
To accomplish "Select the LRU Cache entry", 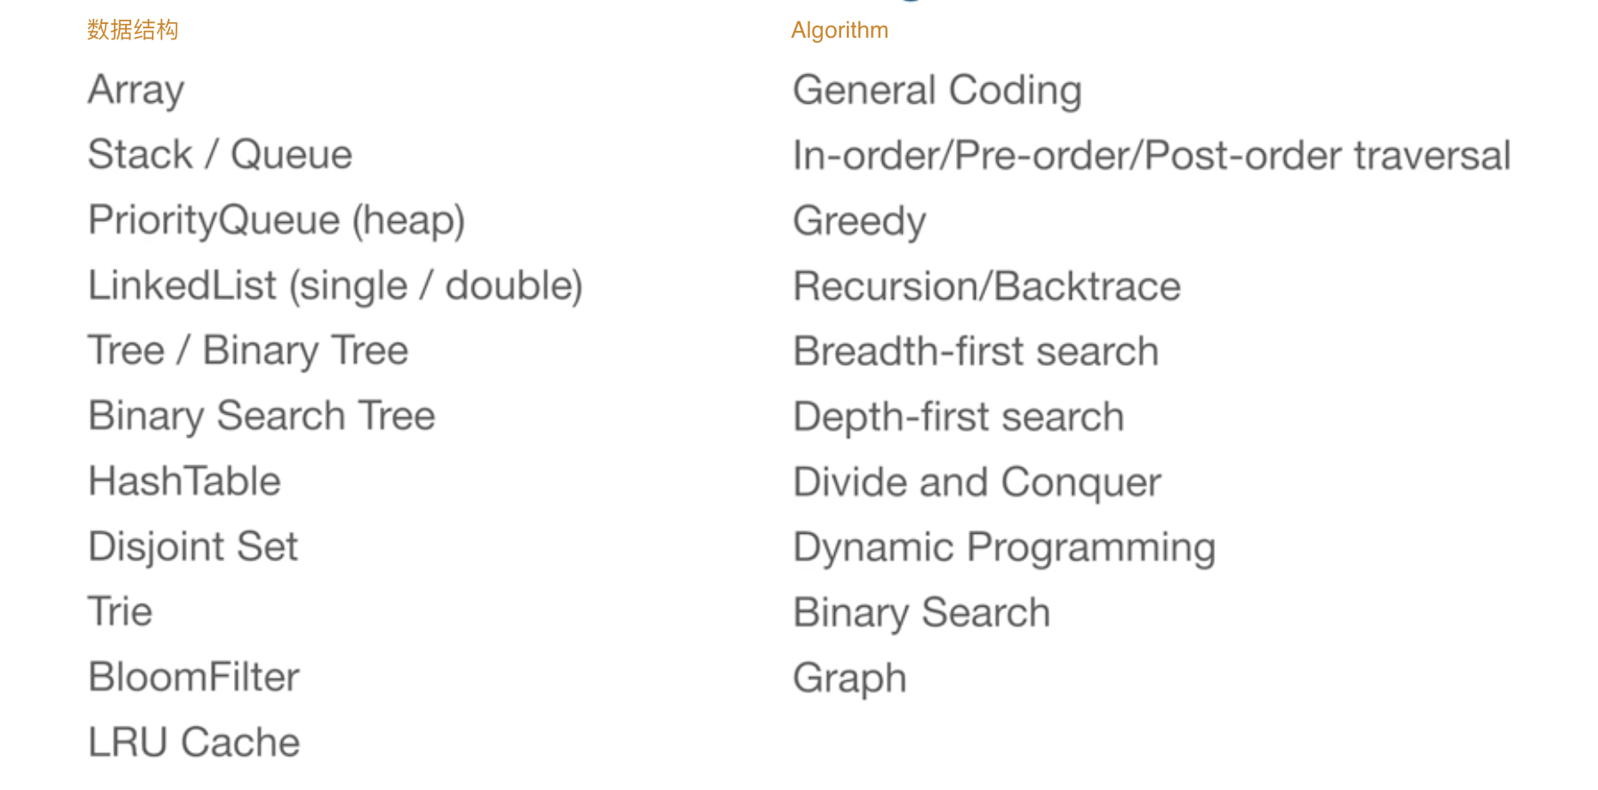I will pyautogui.click(x=194, y=742).
